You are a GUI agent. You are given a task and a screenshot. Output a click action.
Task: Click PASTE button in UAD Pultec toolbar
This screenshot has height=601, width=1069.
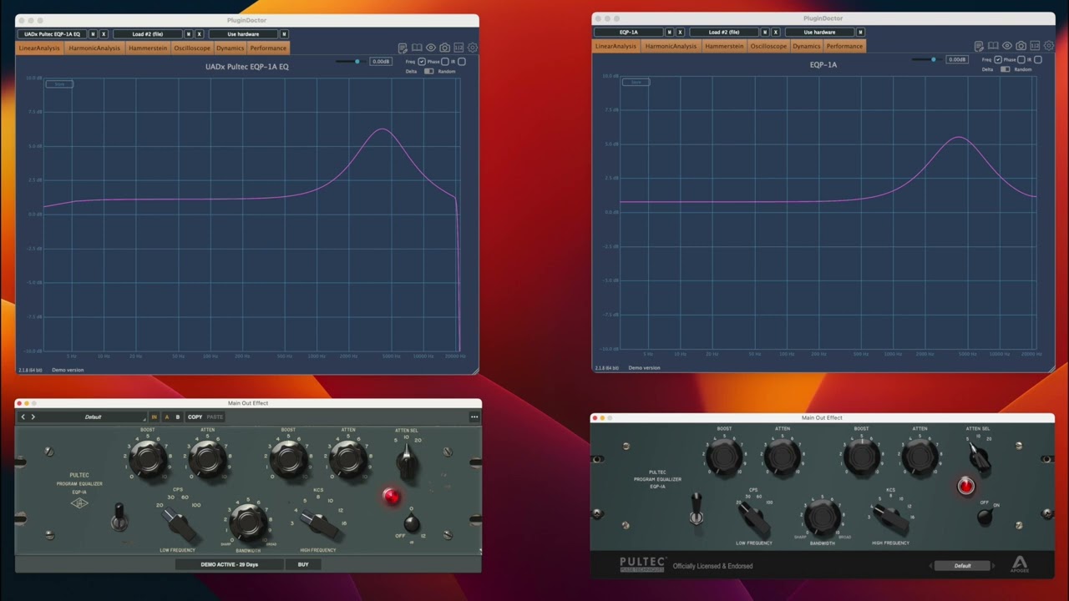click(215, 417)
